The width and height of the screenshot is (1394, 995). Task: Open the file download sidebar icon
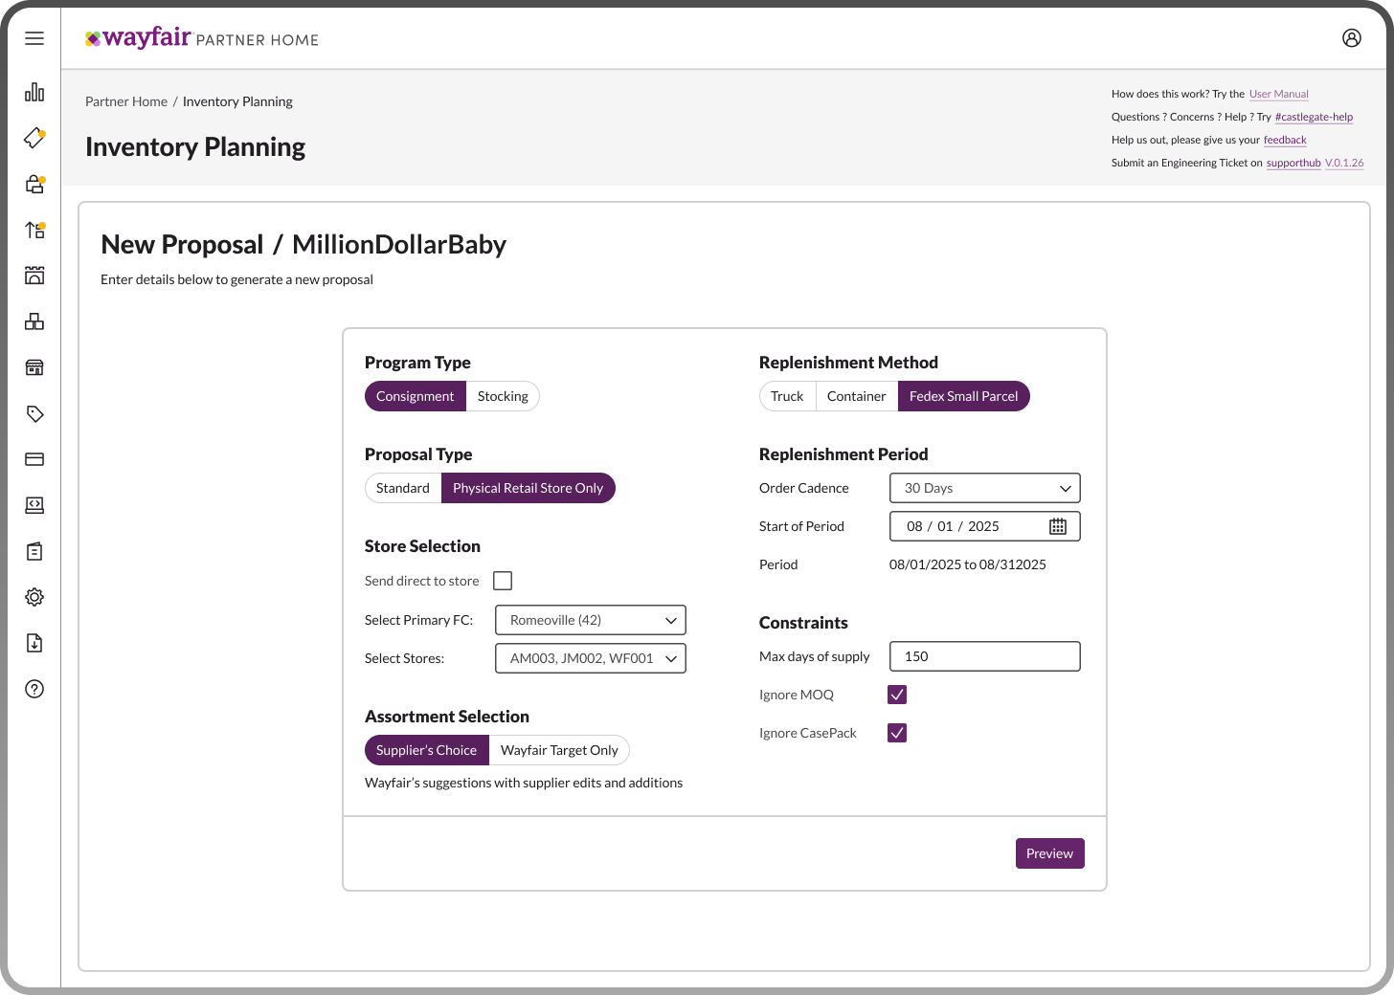pos(34,643)
